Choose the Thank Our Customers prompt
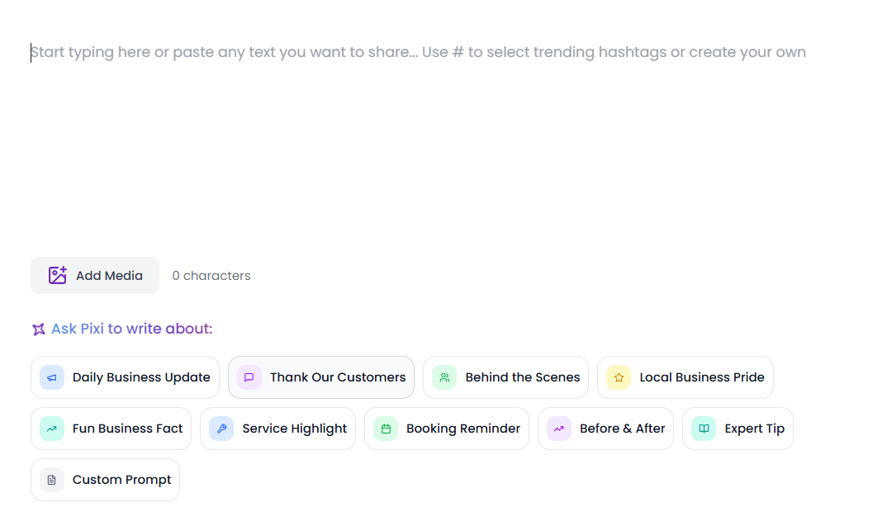This screenshot has height=526, width=873. [337, 377]
